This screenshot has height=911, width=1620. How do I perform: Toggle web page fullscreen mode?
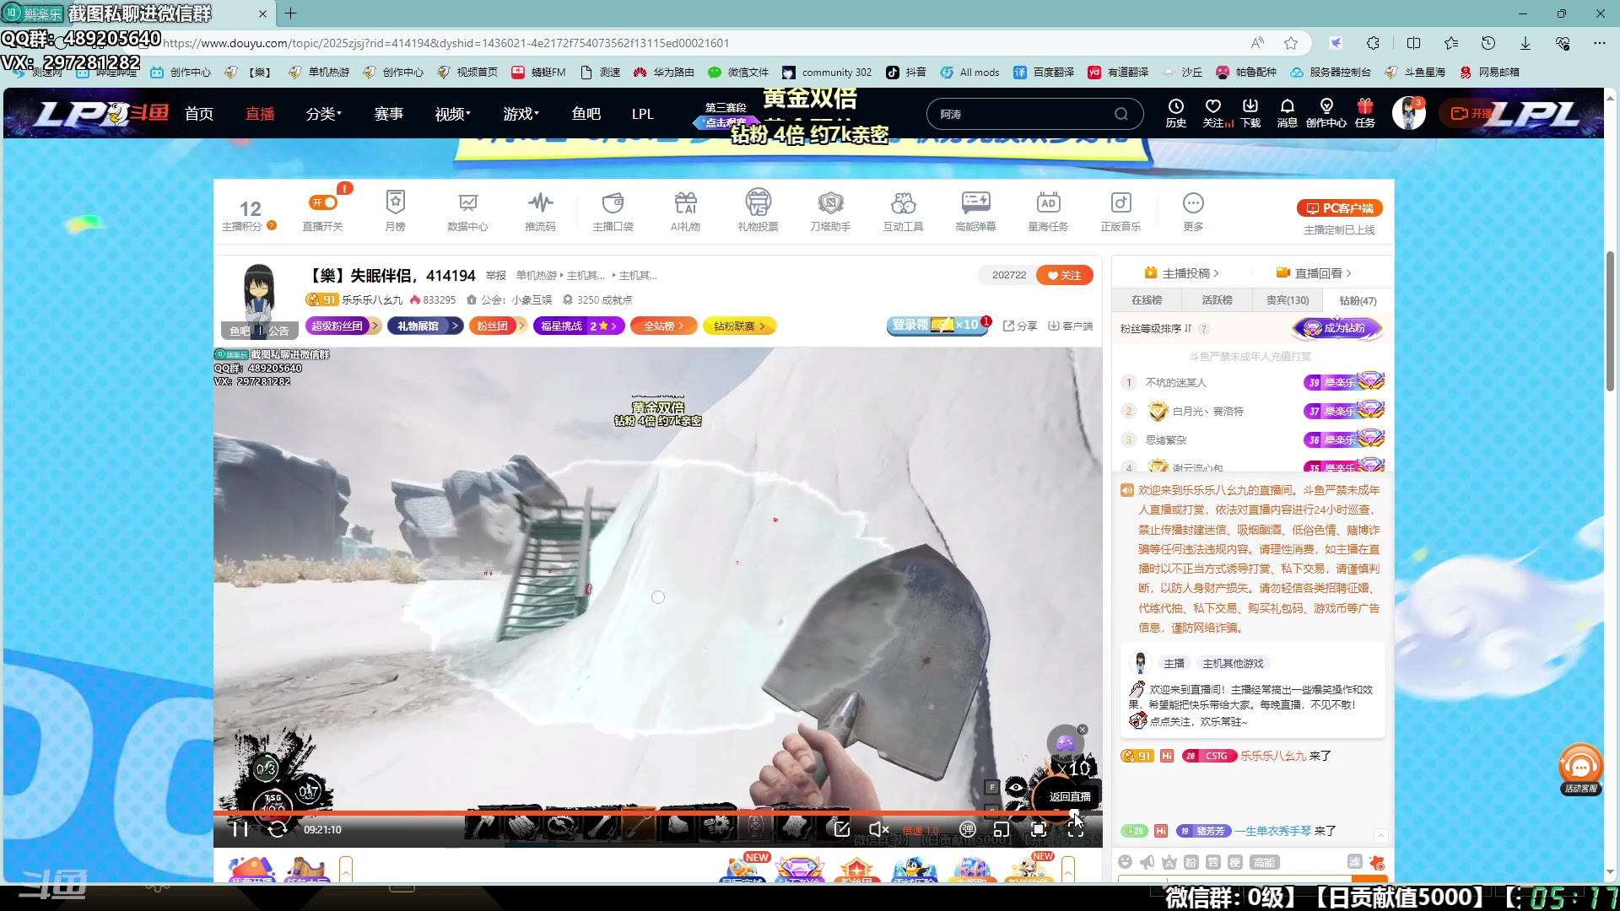[1039, 829]
